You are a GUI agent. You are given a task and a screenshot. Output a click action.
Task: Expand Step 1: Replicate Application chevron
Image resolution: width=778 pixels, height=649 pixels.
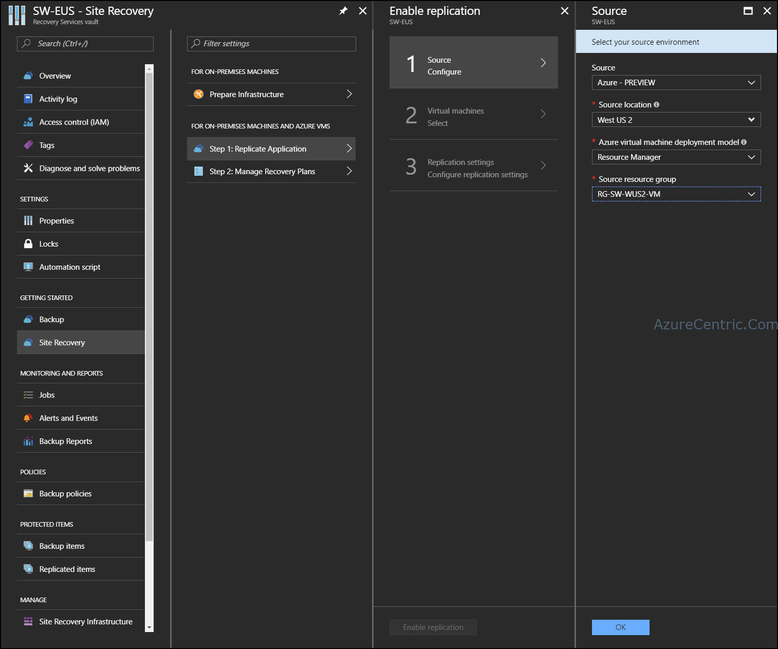349,149
